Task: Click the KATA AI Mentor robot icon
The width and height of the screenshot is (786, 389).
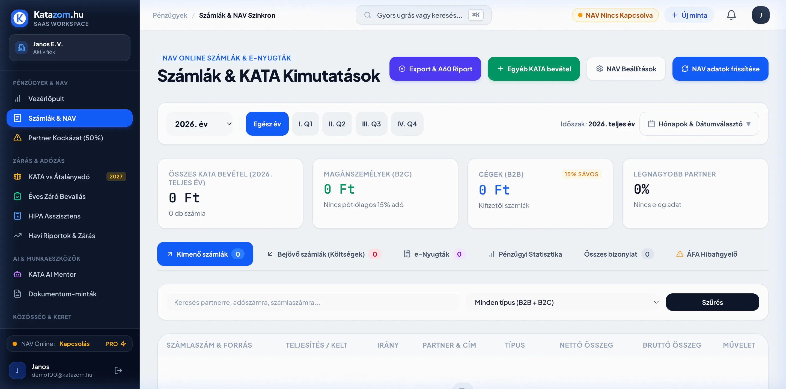Action: click(17, 274)
